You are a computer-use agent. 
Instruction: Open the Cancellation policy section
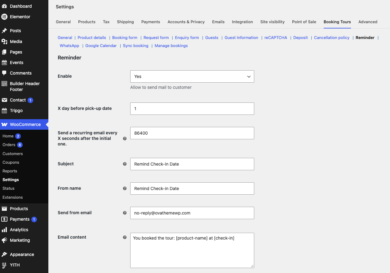(332, 38)
